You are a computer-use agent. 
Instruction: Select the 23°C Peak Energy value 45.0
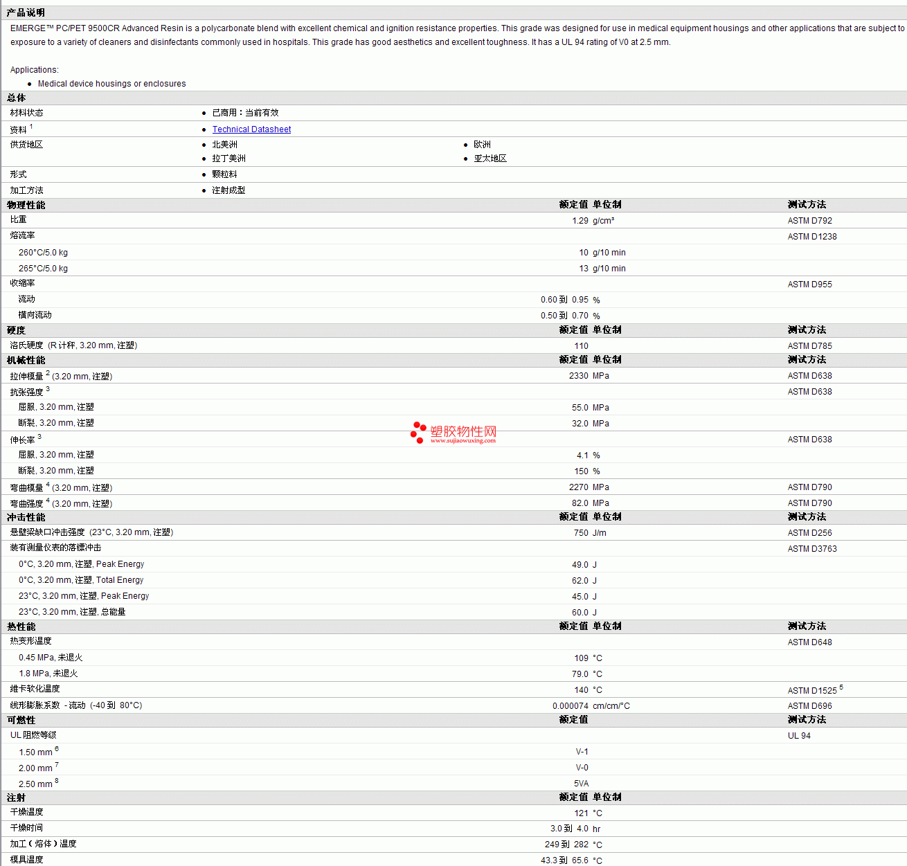580,597
